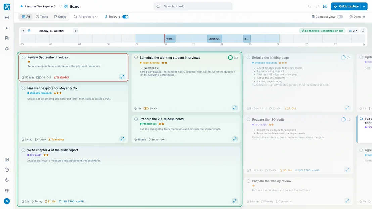
Task: Open the timeline node icon in the sidebar
Action: tap(7, 28)
